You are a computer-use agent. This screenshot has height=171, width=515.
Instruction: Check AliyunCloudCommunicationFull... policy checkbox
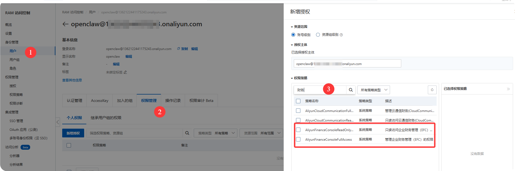pyautogui.click(x=298, y=111)
